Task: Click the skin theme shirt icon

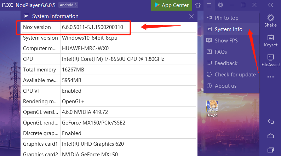Action: click(198, 5)
